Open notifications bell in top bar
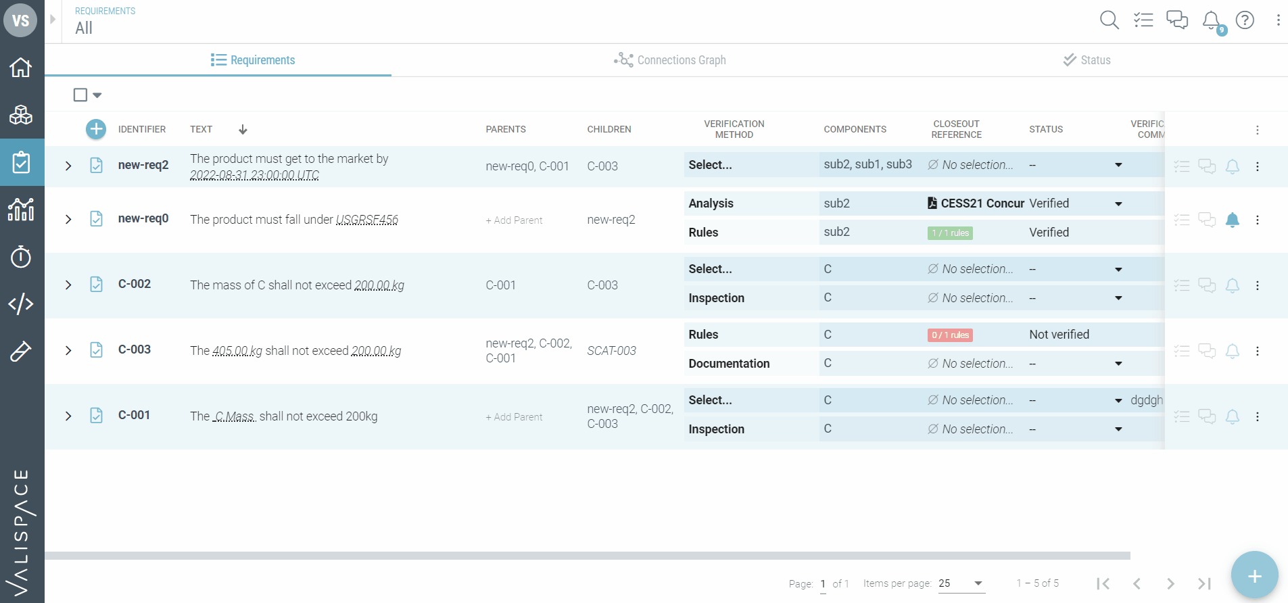1288x603 pixels. 1212,20
